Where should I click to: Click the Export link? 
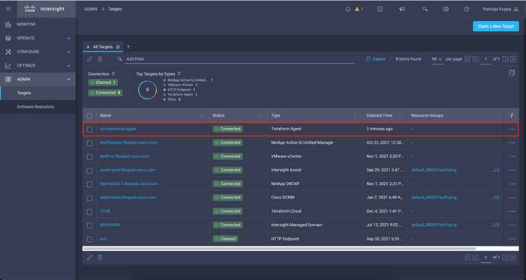[x=379, y=59]
